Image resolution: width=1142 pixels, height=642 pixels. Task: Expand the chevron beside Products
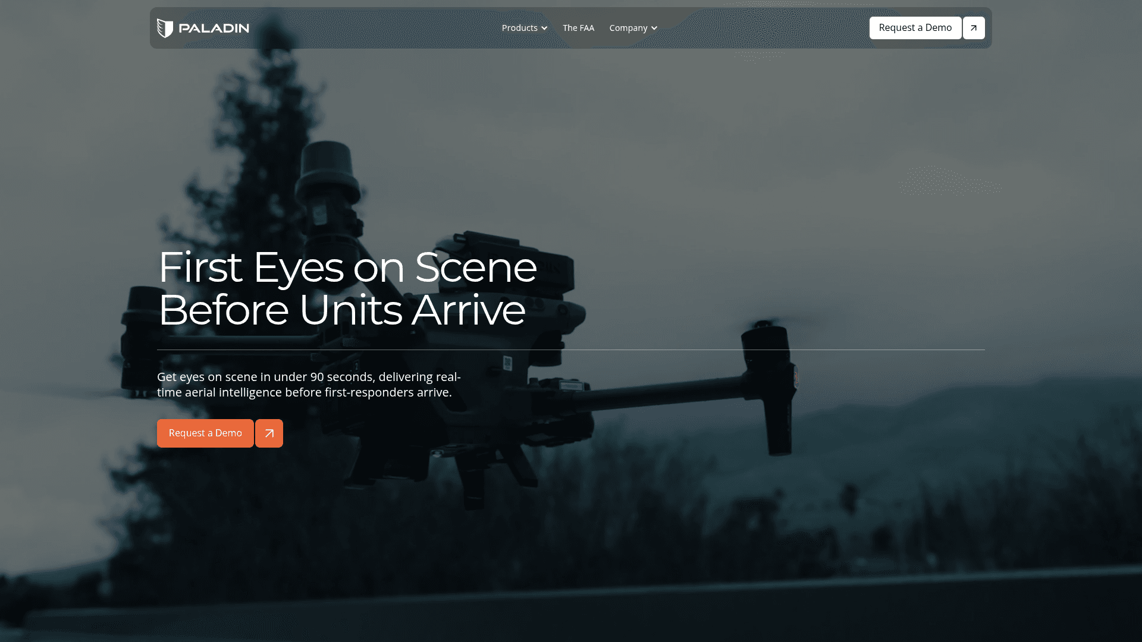click(x=544, y=28)
